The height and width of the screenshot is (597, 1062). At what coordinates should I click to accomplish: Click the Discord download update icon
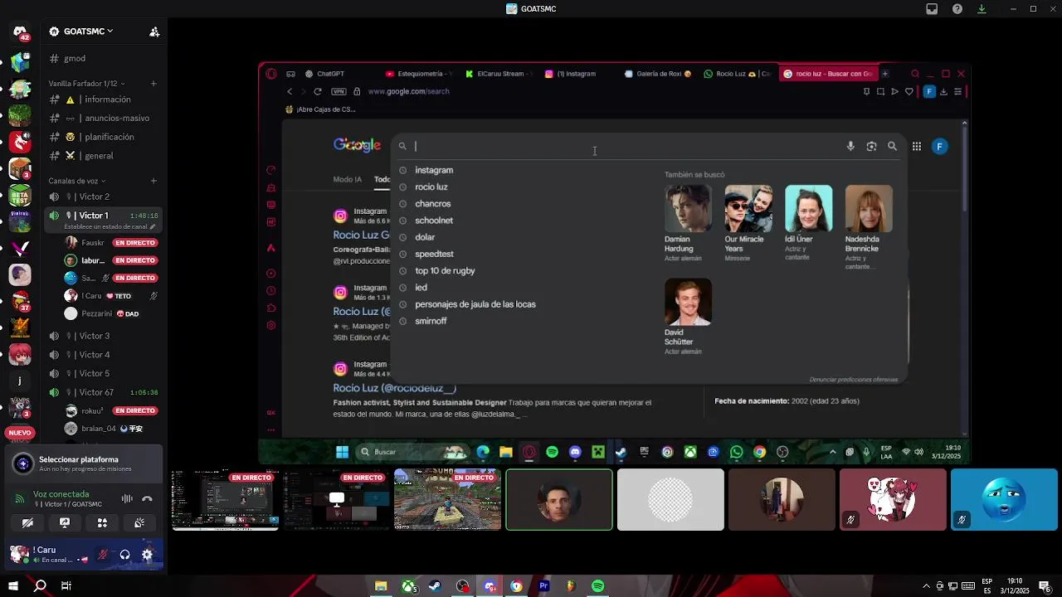pyautogui.click(x=982, y=9)
